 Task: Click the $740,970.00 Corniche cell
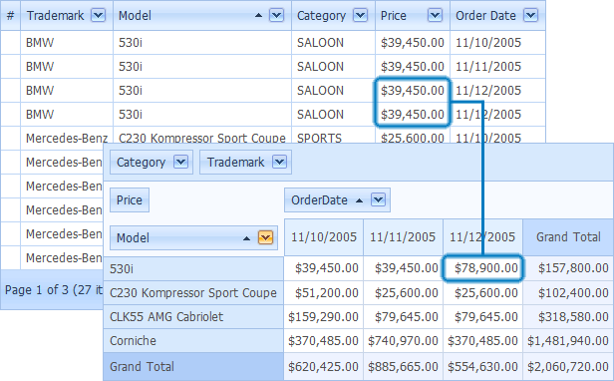(x=403, y=341)
